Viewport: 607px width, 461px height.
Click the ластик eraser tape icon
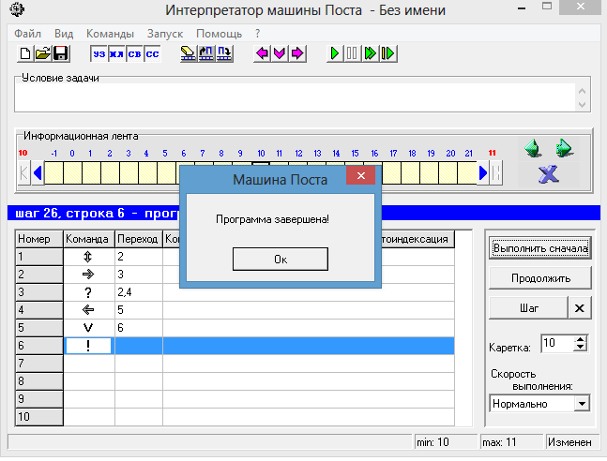point(189,53)
